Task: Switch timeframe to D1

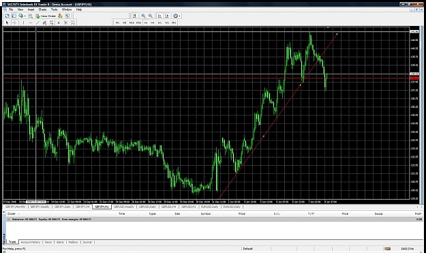Action: (159, 23)
